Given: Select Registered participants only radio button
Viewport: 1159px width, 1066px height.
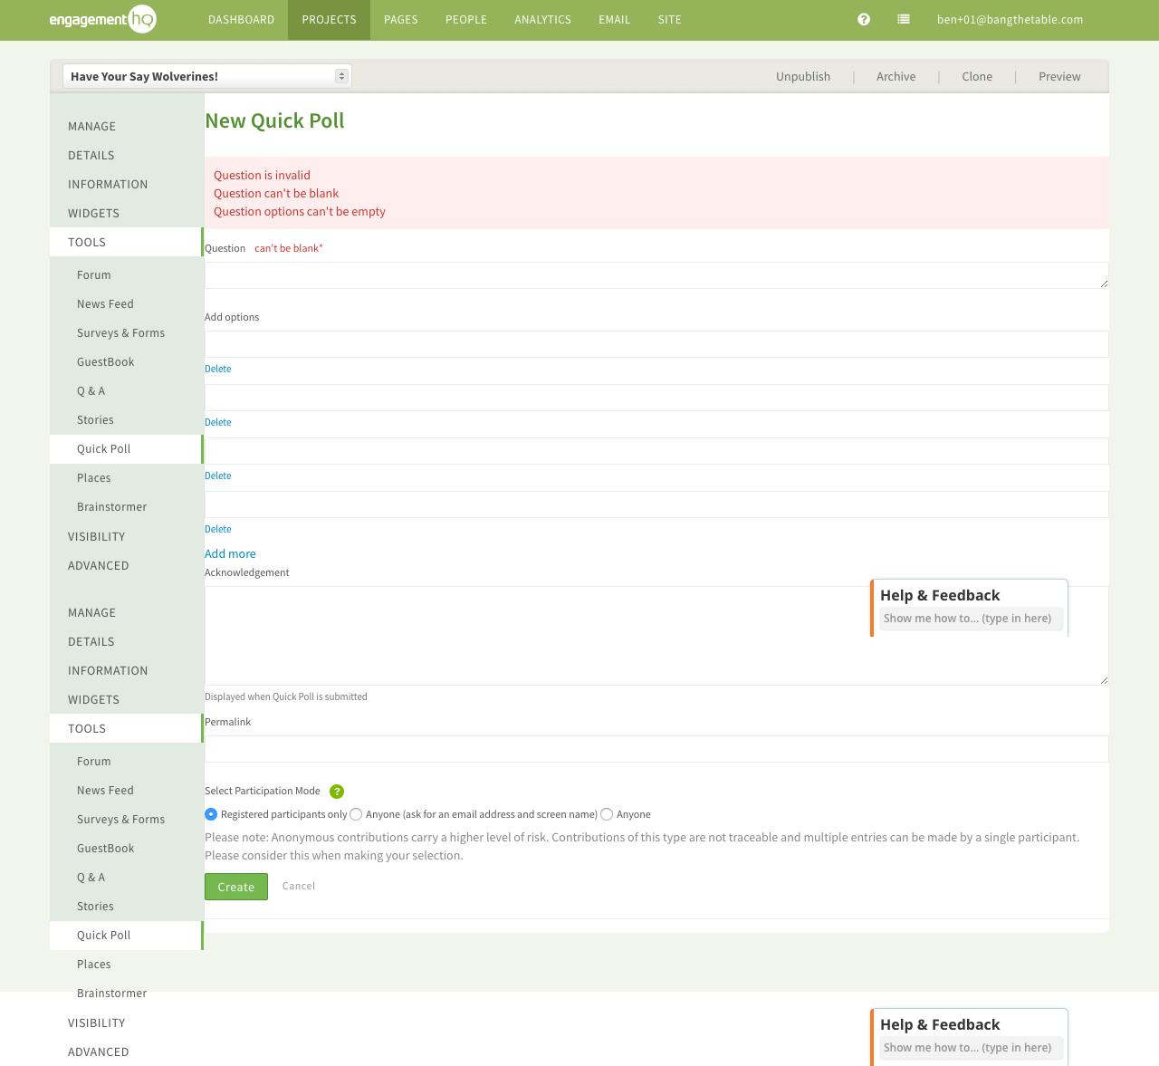Looking at the screenshot, I should point(211,814).
